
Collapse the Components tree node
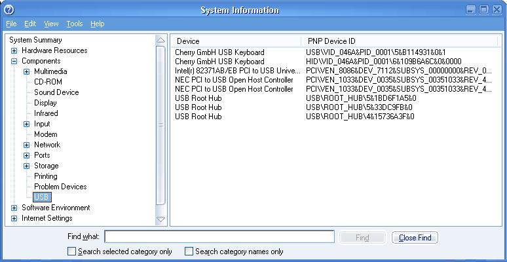(x=14, y=61)
